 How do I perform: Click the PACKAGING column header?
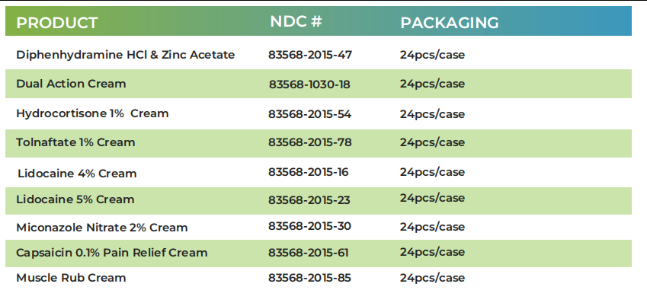450,23
